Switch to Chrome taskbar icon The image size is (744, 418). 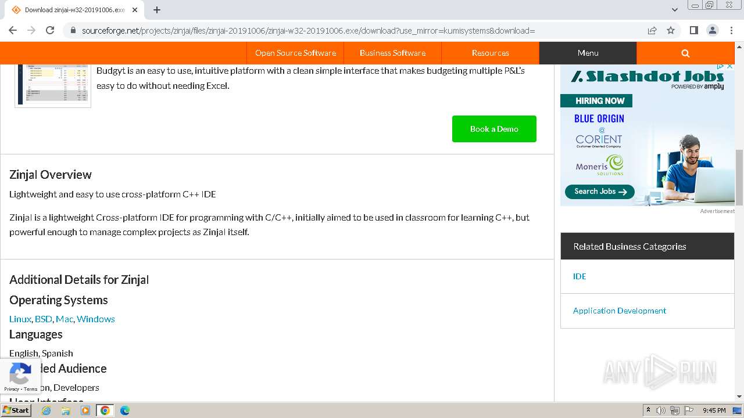[105, 410]
